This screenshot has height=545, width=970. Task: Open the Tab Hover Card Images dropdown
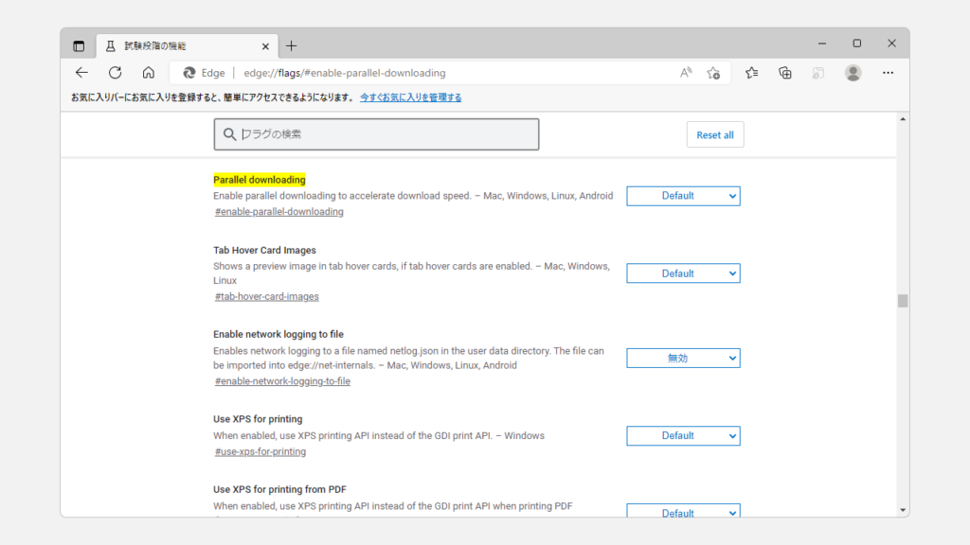click(683, 273)
